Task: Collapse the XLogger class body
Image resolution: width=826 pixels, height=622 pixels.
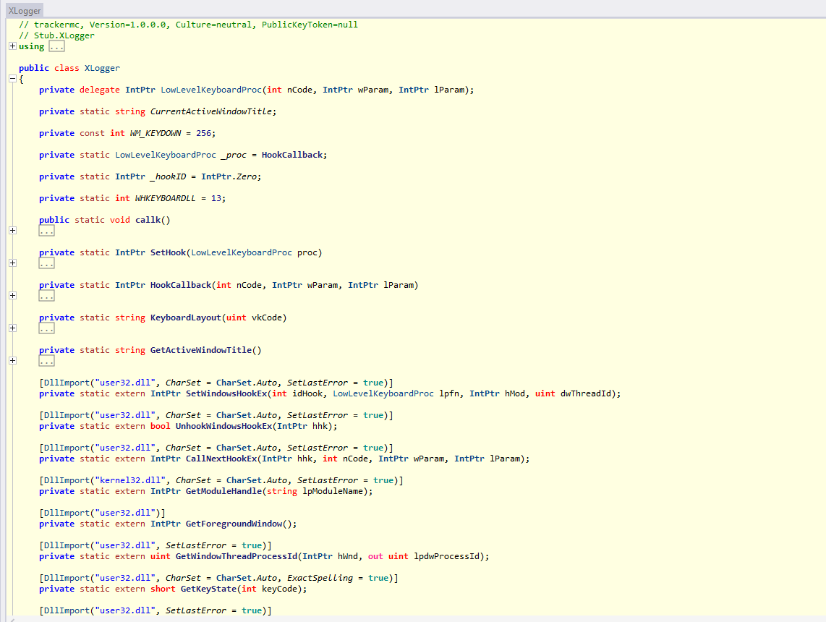Action: (x=12, y=79)
